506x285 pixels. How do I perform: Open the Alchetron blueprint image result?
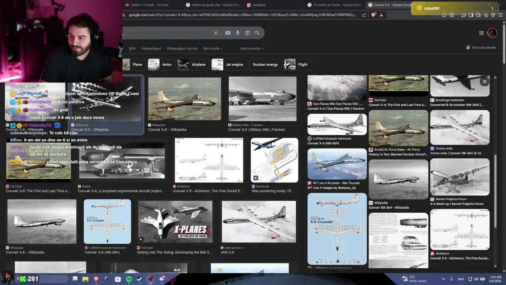click(209, 160)
